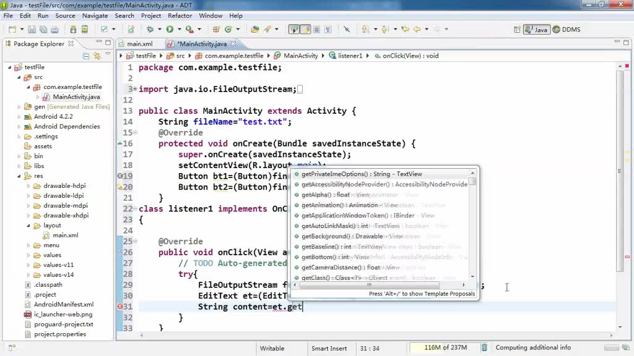Maximize the Package Explorer panel
The width and height of the screenshot is (634, 356).
tap(108, 43)
